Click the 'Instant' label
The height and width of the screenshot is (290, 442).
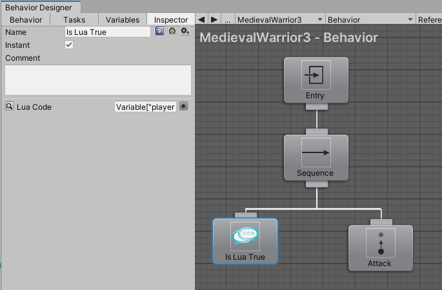point(17,45)
